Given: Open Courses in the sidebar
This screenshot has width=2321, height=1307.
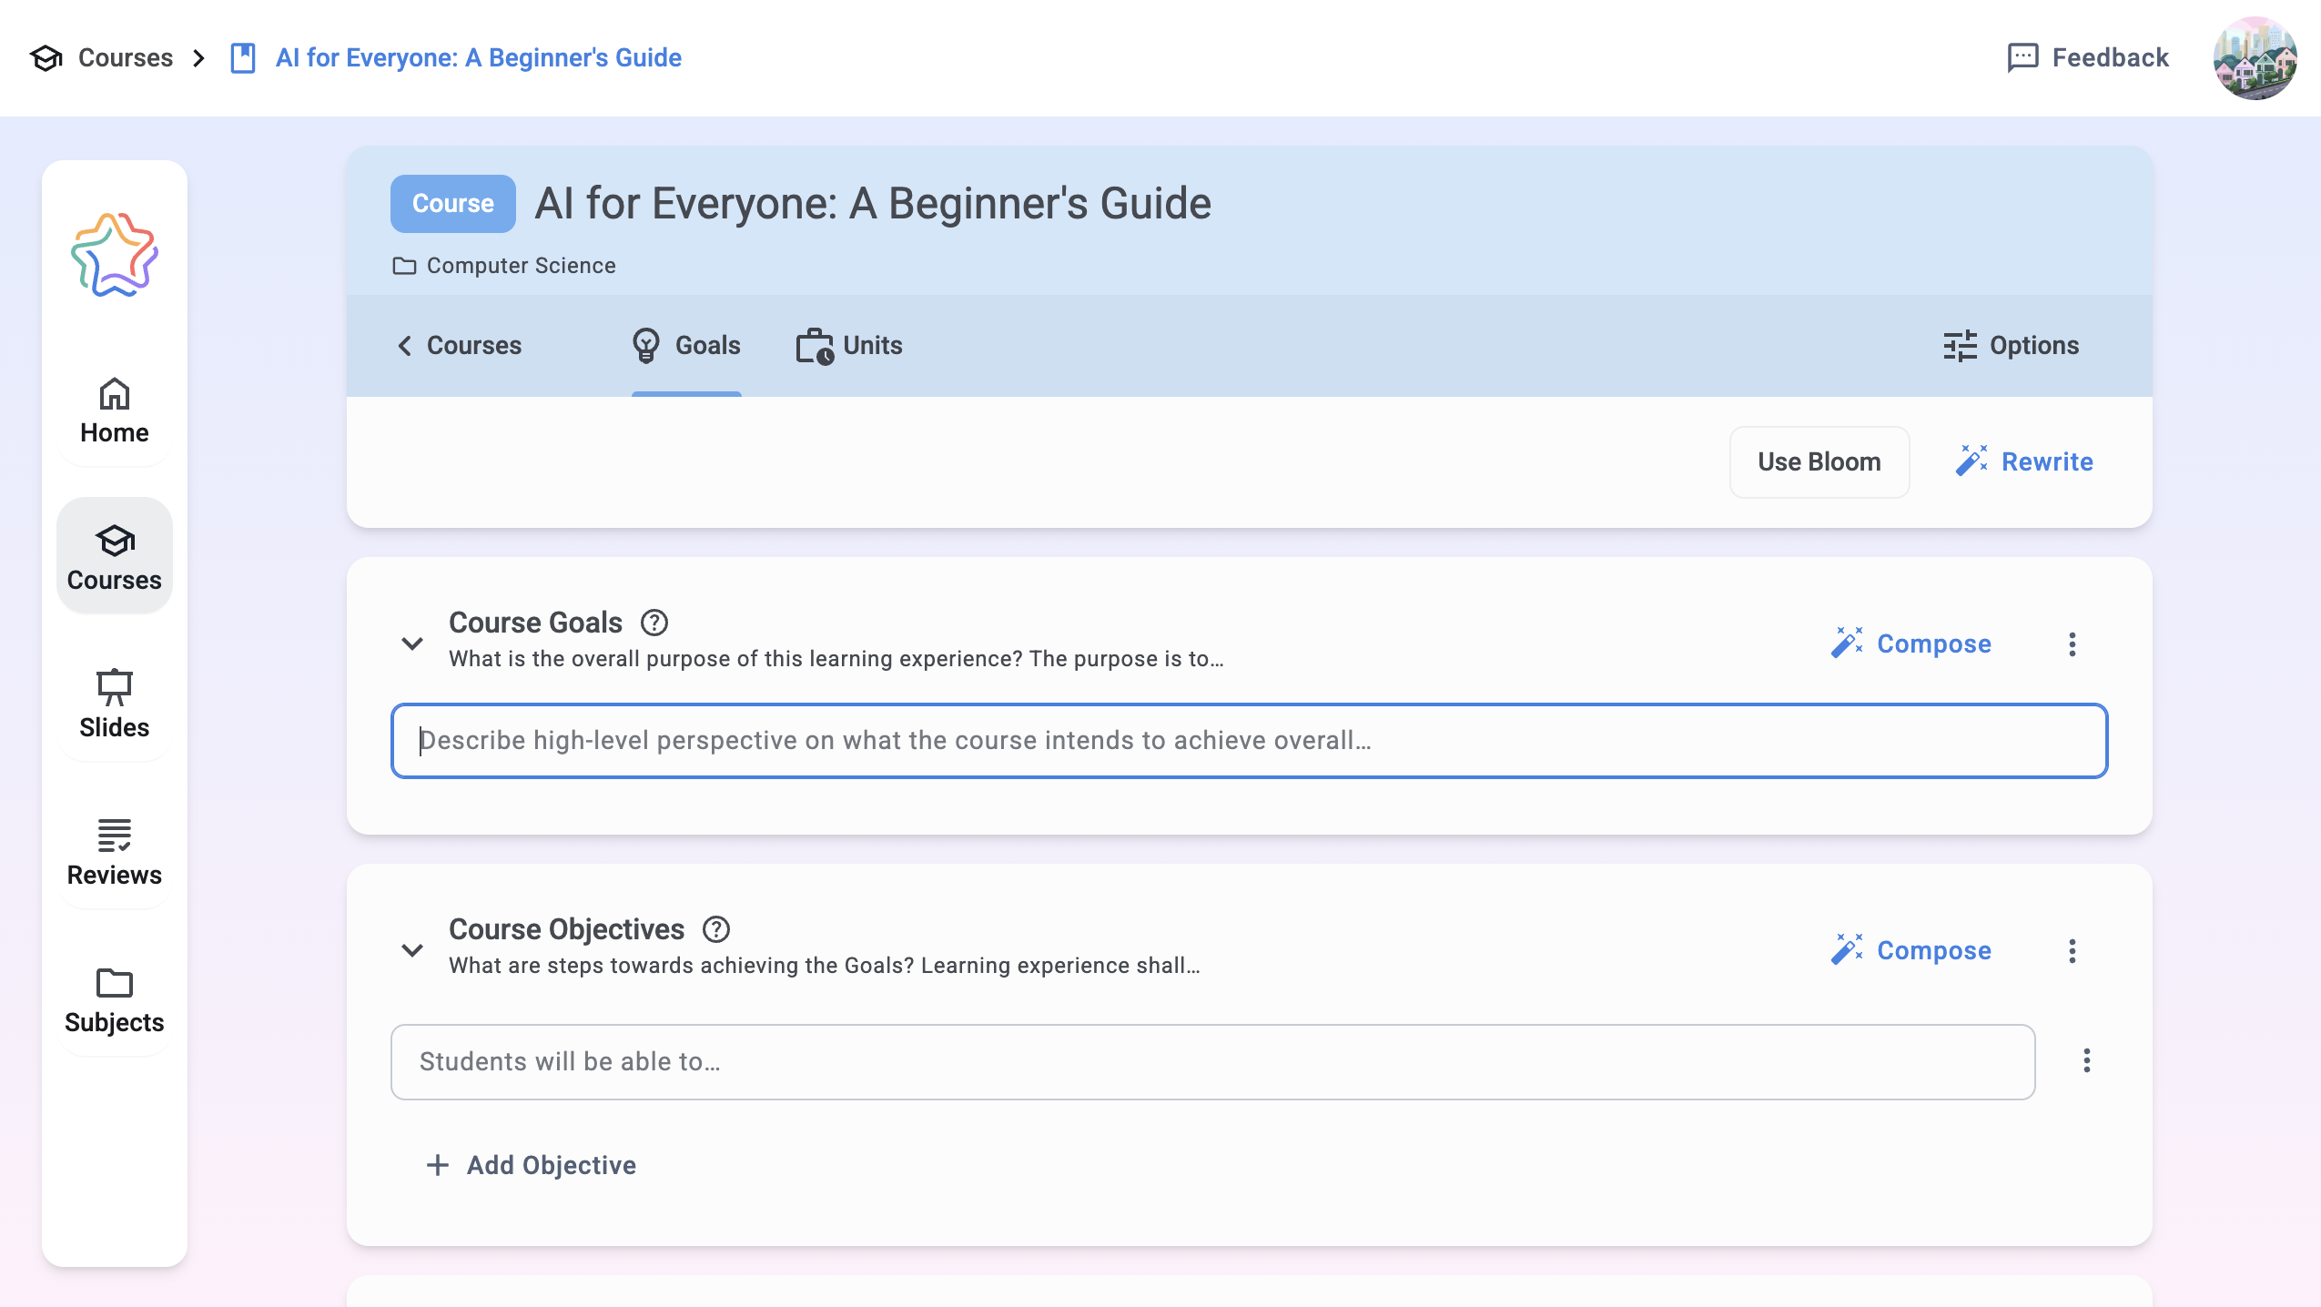Looking at the screenshot, I should [x=115, y=557].
